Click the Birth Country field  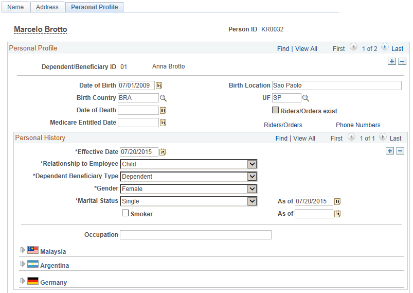click(x=138, y=98)
